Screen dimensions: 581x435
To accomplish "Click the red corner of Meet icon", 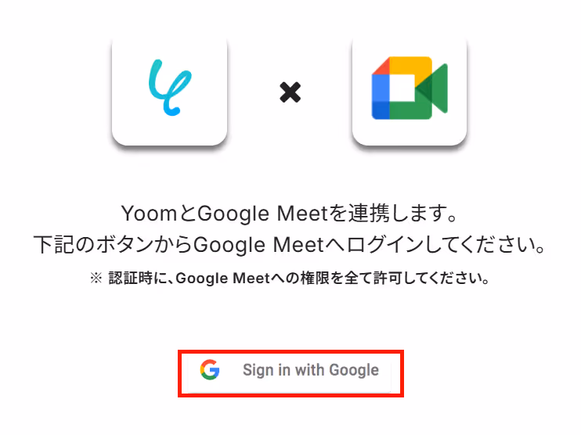I will 381,66.
